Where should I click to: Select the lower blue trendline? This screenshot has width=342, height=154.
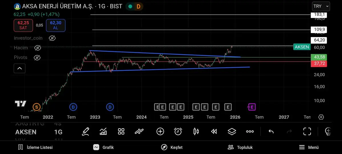pyautogui.click(x=160, y=69)
